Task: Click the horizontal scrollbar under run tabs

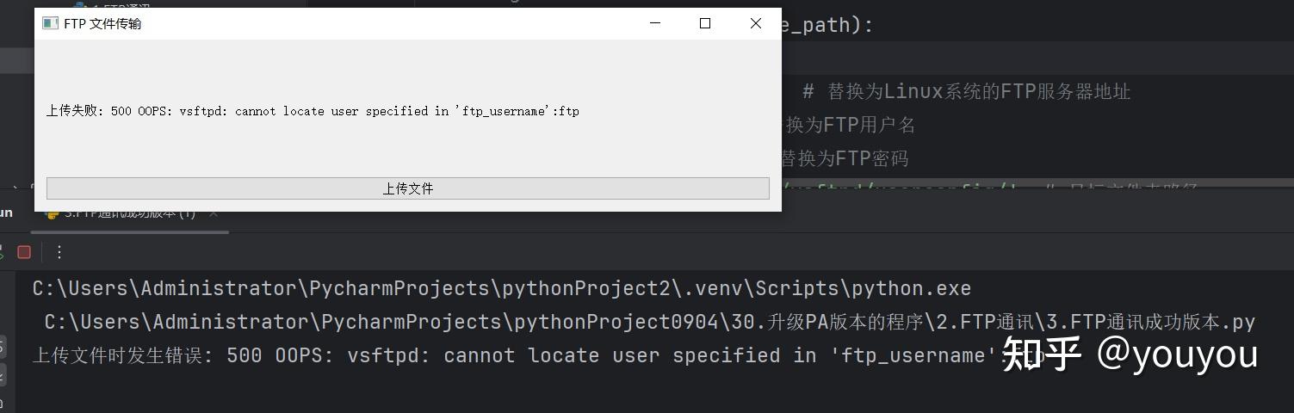Action: (x=129, y=231)
